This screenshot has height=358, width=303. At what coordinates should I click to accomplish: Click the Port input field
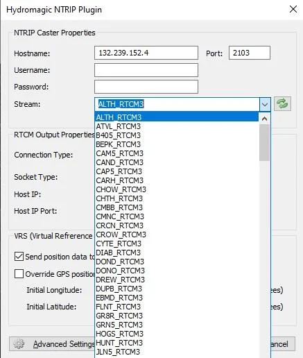coord(250,53)
